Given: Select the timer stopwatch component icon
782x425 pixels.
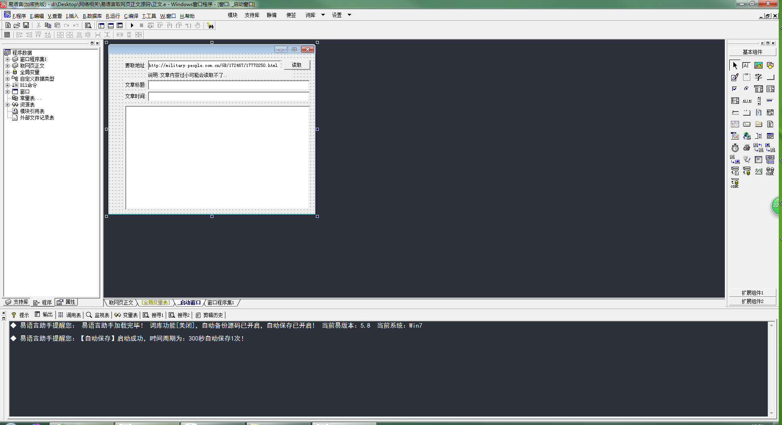Looking at the screenshot, I should [x=735, y=148].
